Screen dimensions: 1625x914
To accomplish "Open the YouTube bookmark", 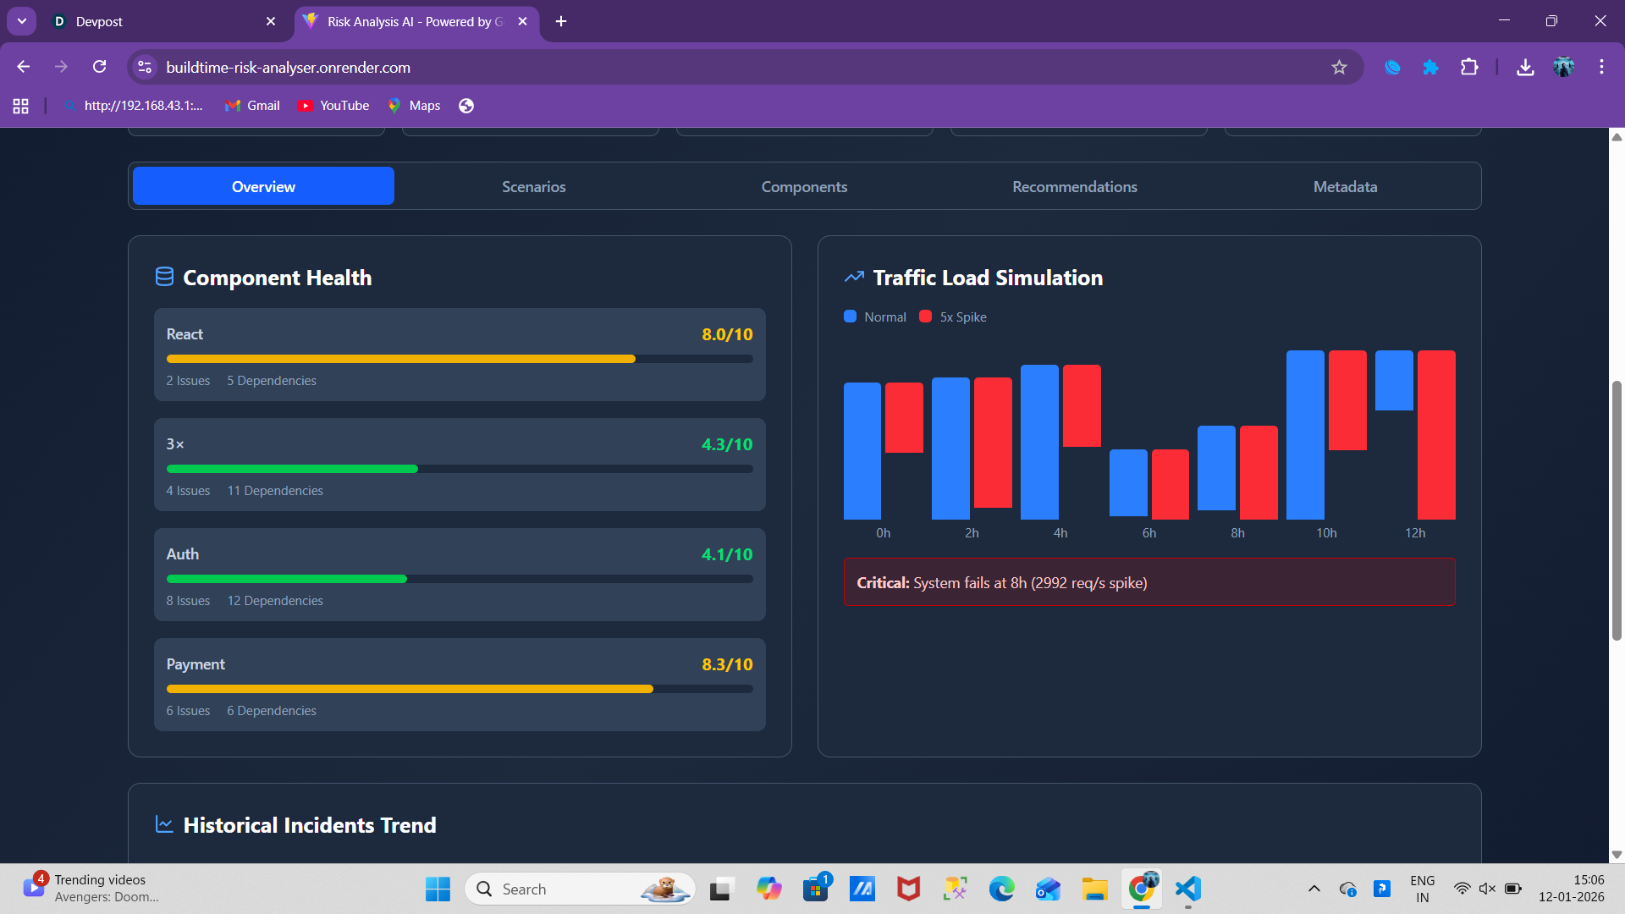I will click(333, 106).
